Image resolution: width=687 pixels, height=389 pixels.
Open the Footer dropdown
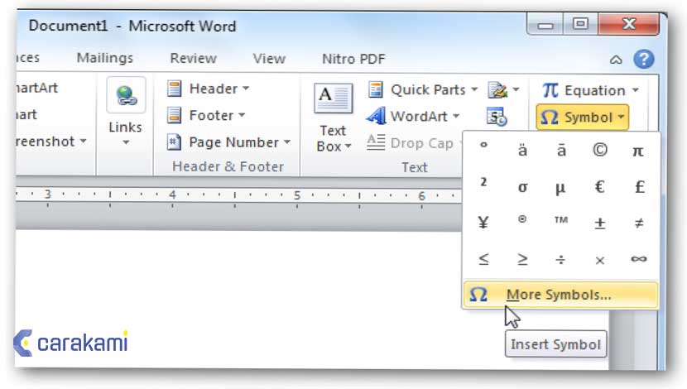tap(206, 116)
